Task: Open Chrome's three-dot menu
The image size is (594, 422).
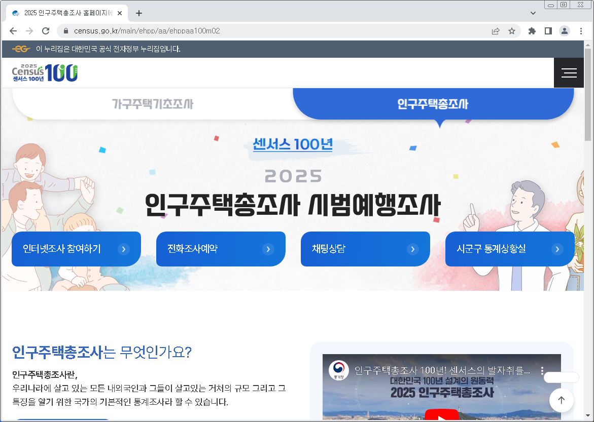Action: (581, 30)
